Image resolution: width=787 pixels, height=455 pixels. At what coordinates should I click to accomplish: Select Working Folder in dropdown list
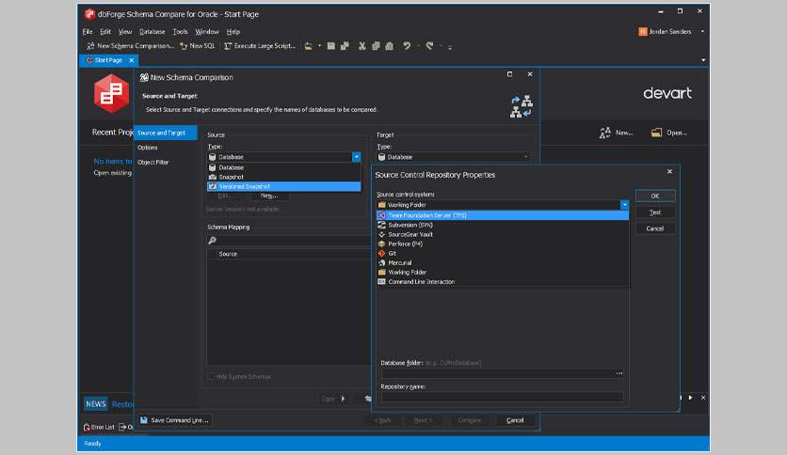coord(503,272)
